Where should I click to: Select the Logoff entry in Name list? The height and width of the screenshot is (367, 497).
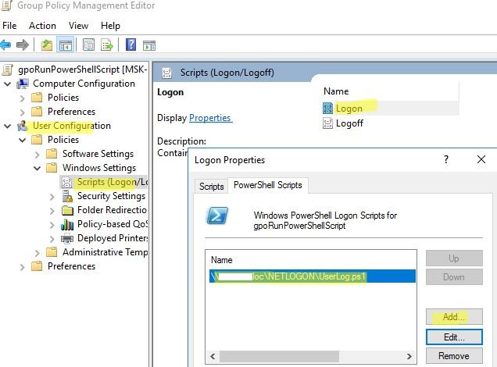click(349, 123)
